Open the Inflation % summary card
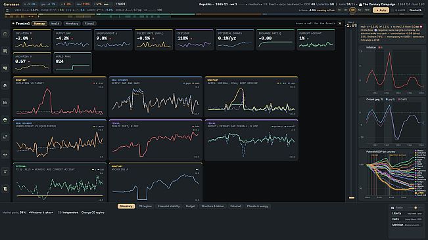This screenshot has width=428, height=240. click(32, 40)
